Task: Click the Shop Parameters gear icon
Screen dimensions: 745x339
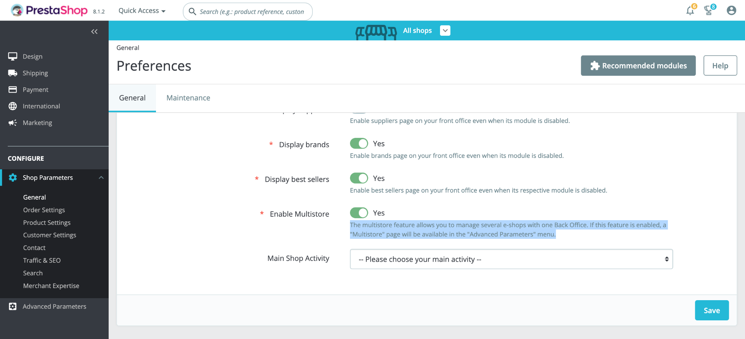Action: click(x=13, y=177)
